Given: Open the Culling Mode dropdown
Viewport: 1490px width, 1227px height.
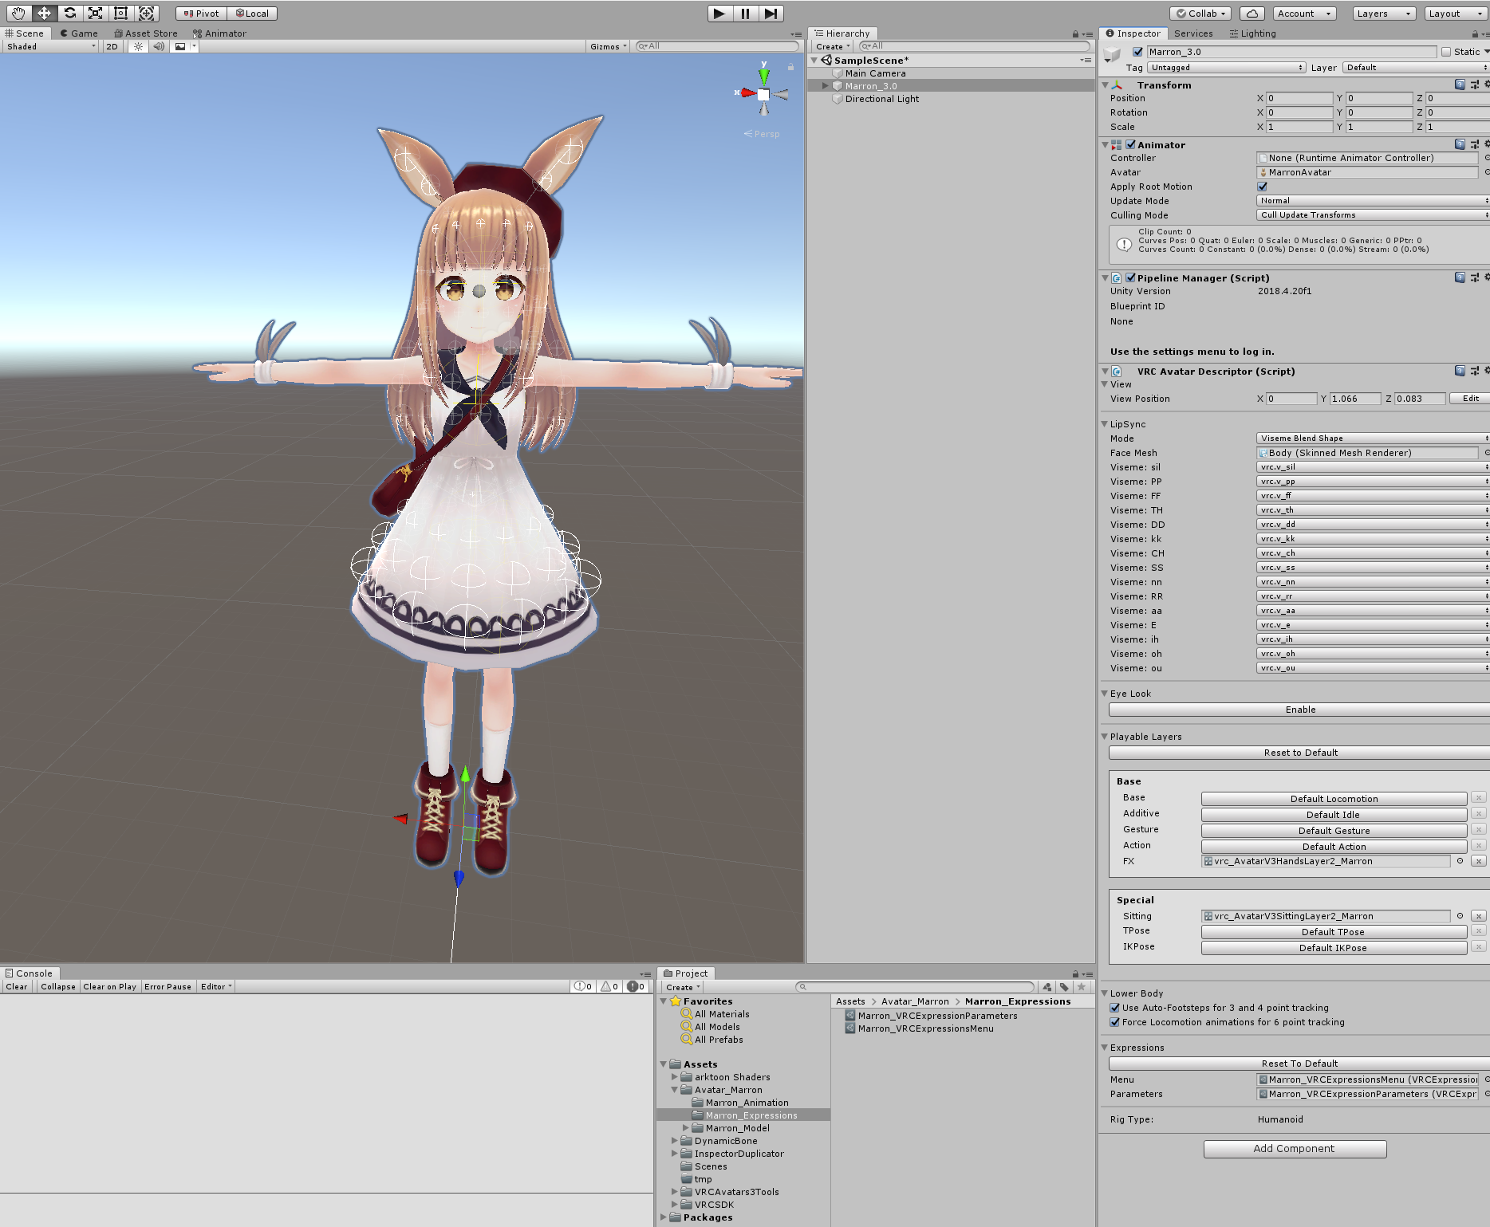Looking at the screenshot, I should tap(1372, 215).
